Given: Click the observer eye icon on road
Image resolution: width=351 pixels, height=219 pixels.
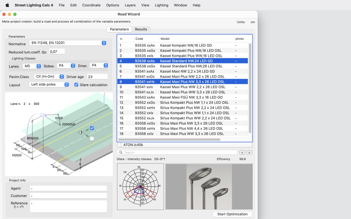Looking at the screenshot, I should [80, 132].
